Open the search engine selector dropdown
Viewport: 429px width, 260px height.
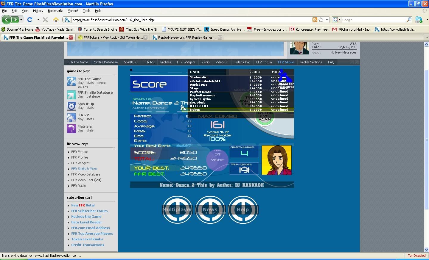pos(337,20)
